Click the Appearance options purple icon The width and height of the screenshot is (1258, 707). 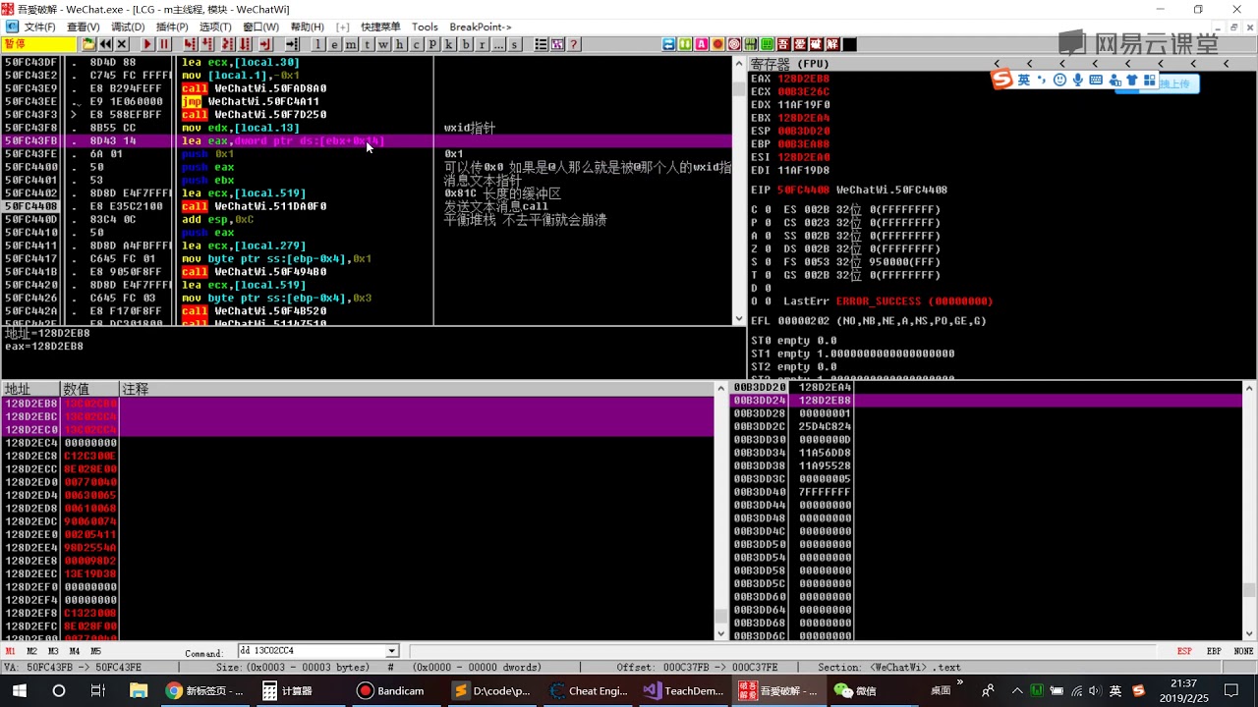[557, 44]
